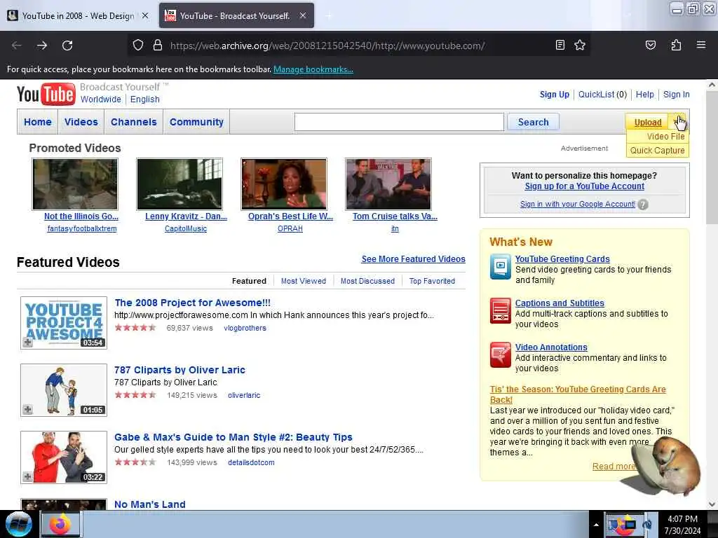The height and width of the screenshot is (538, 718).
Task: Close the YouTube - Broadcast Yourself tab
Action: (303, 15)
